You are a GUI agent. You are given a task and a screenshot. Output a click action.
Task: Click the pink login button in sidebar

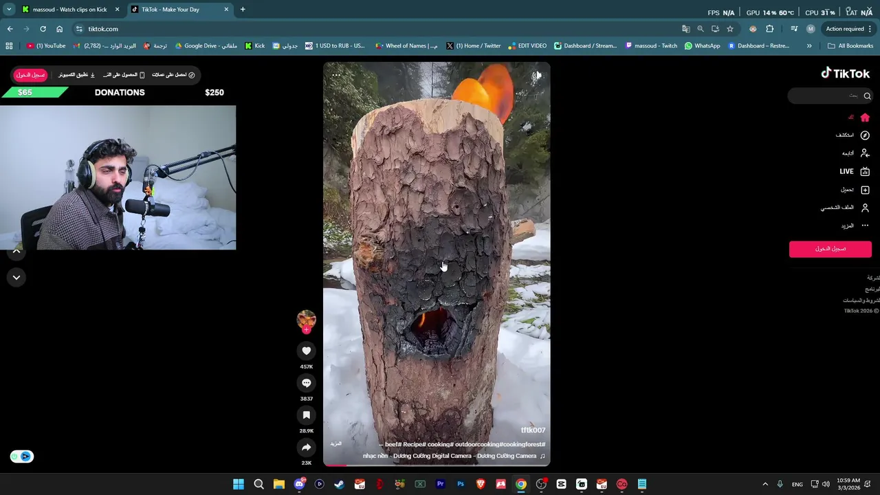(x=830, y=249)
